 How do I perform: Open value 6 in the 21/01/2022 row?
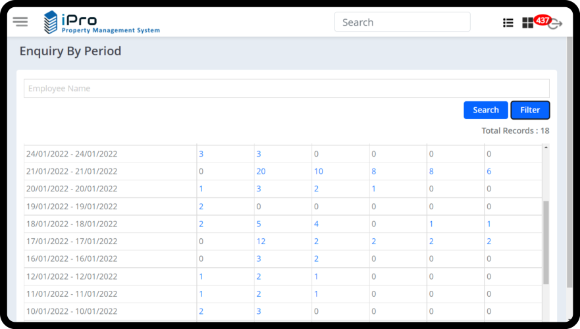488,171
